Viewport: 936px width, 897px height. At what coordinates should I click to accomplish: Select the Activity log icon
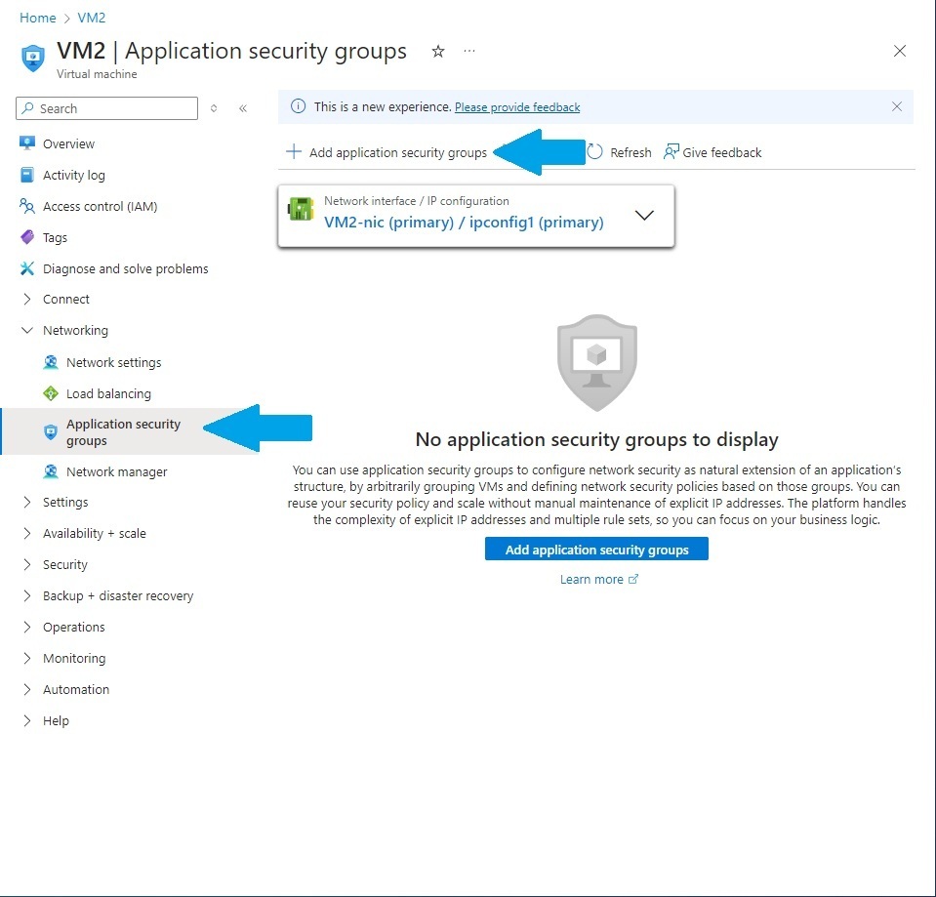coord(27,175)
